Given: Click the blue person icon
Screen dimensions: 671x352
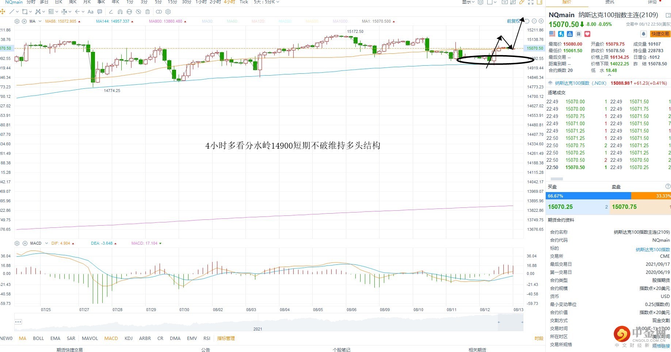Looking at the screenshot, I should (570, 34).
